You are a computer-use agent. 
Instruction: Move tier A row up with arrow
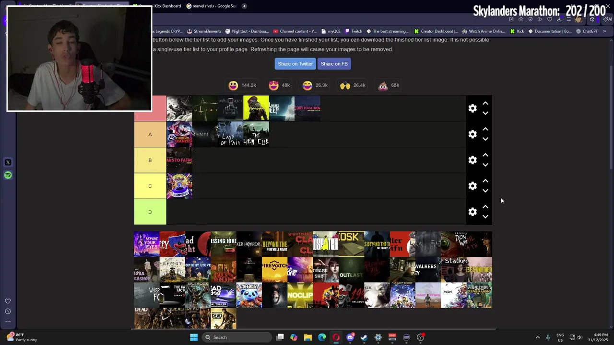pyautogui.click(x=485, y=129)
